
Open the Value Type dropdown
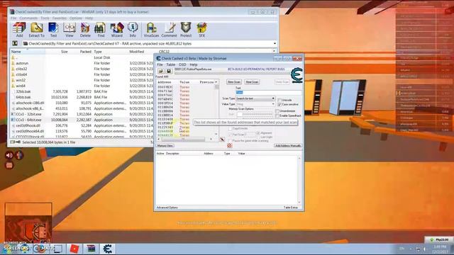(255, 104)
